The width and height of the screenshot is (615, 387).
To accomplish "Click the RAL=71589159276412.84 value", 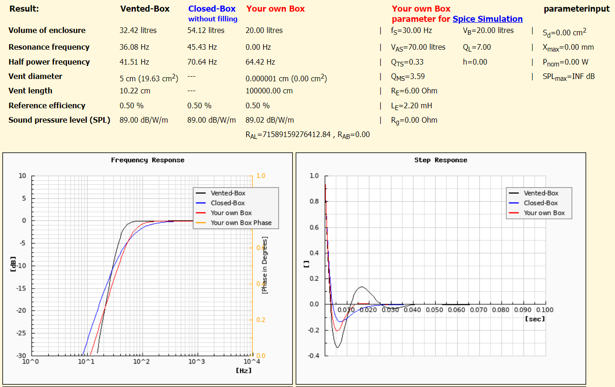I will coord(288,135).
